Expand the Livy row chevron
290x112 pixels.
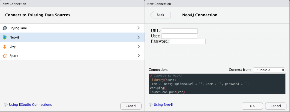click(x=139, y=47)
